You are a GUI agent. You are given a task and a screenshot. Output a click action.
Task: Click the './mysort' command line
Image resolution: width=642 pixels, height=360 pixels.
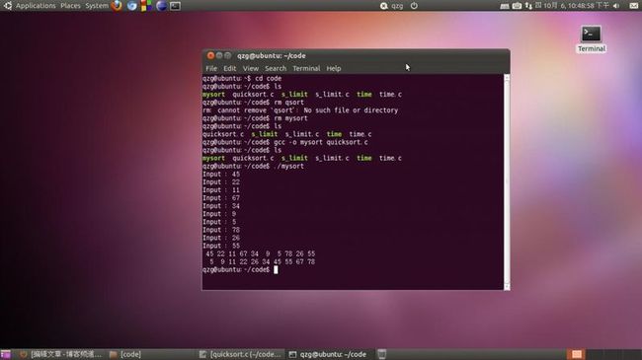point(253,166)
